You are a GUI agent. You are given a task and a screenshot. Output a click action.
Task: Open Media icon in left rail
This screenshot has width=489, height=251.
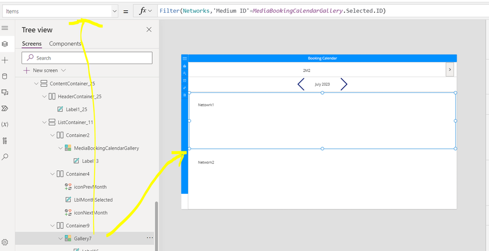tap(5, 92)
